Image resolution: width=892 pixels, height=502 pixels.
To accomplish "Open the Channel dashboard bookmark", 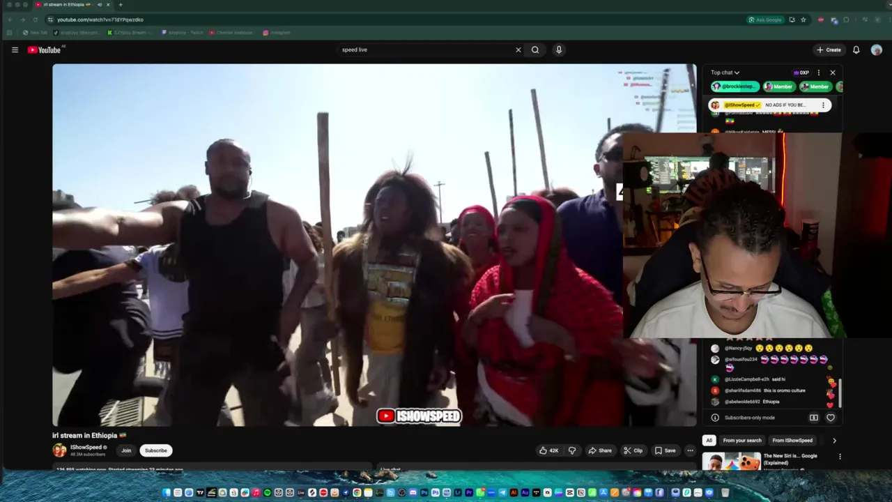I will pos(231,33).
